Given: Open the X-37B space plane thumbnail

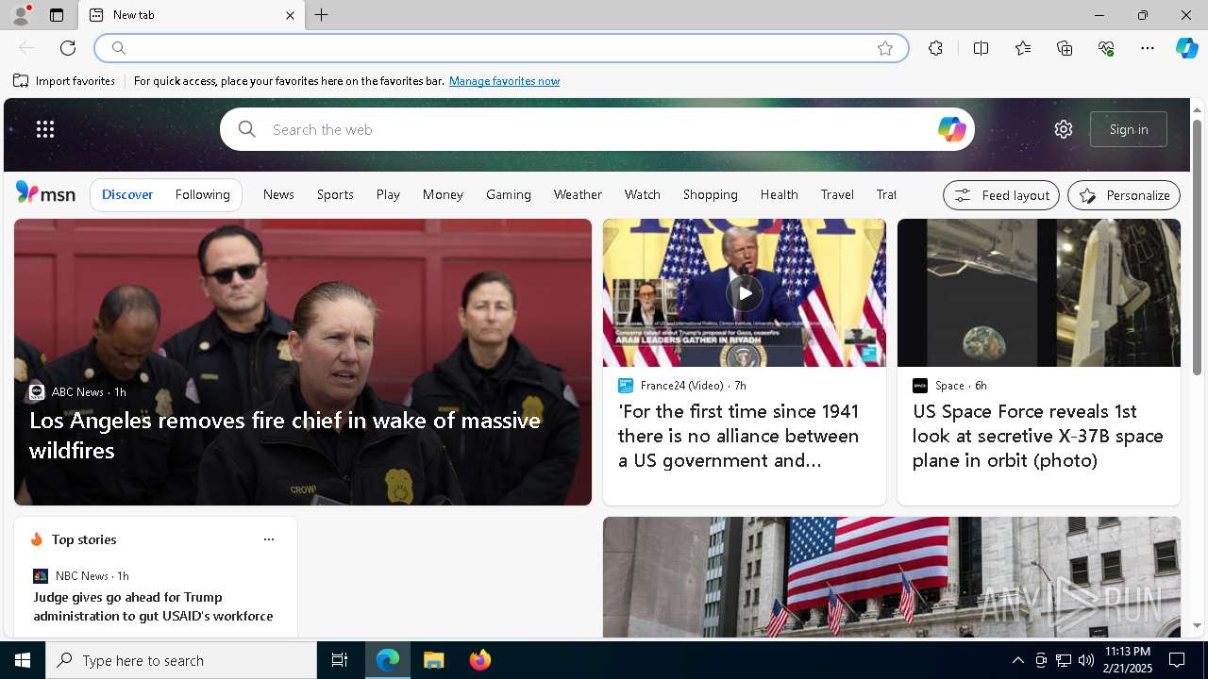Looking at the screenshot, I should (1038, 292).
